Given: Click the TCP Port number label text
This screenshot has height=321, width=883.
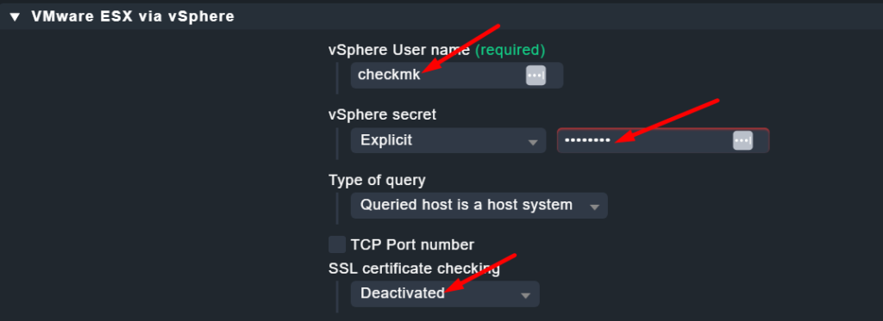Looking at the screenshot, I should [412, 245].
